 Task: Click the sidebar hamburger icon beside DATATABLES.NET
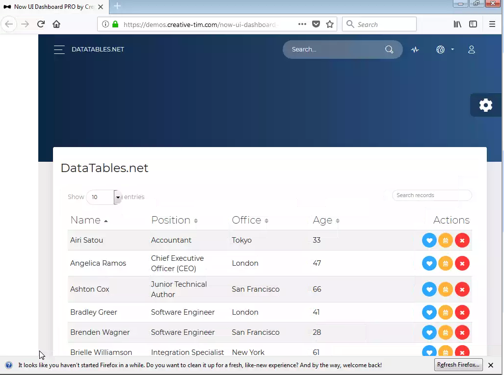pos(59,50)
